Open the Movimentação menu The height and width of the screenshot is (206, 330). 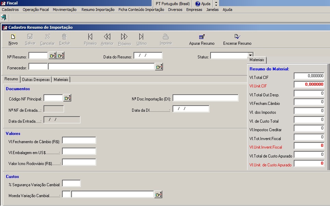pyautogui.click(x=65, y=10)
